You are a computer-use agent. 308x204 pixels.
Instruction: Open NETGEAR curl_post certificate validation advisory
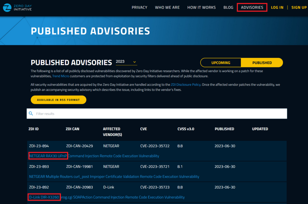coord(114,176)
